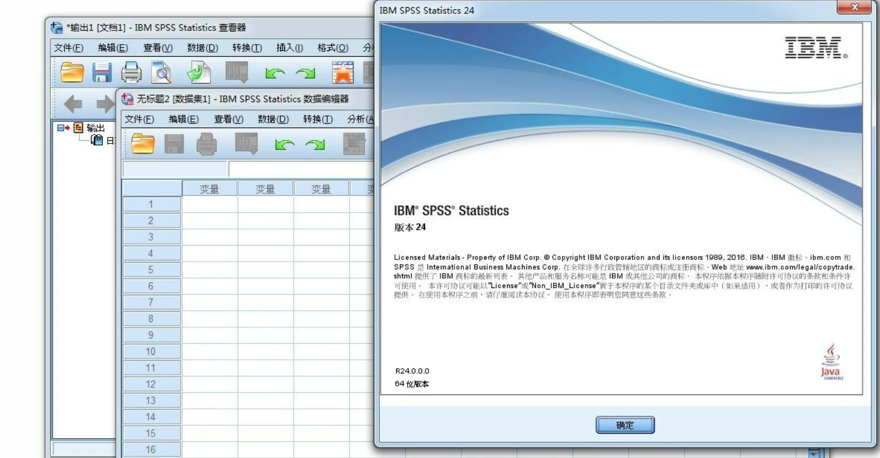Click Redo arrow in Viewer toolbar
The width and height of the screenshot is (880, 458).
click(305, 73)
